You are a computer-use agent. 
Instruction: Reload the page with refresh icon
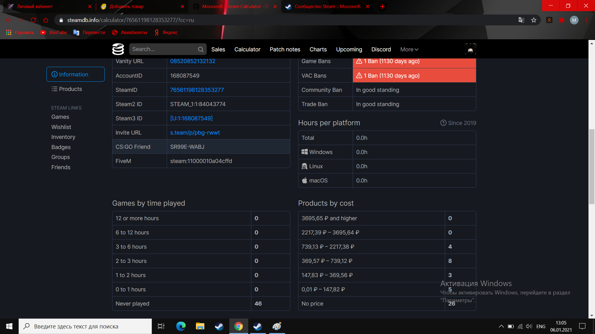tap(33, 20)
